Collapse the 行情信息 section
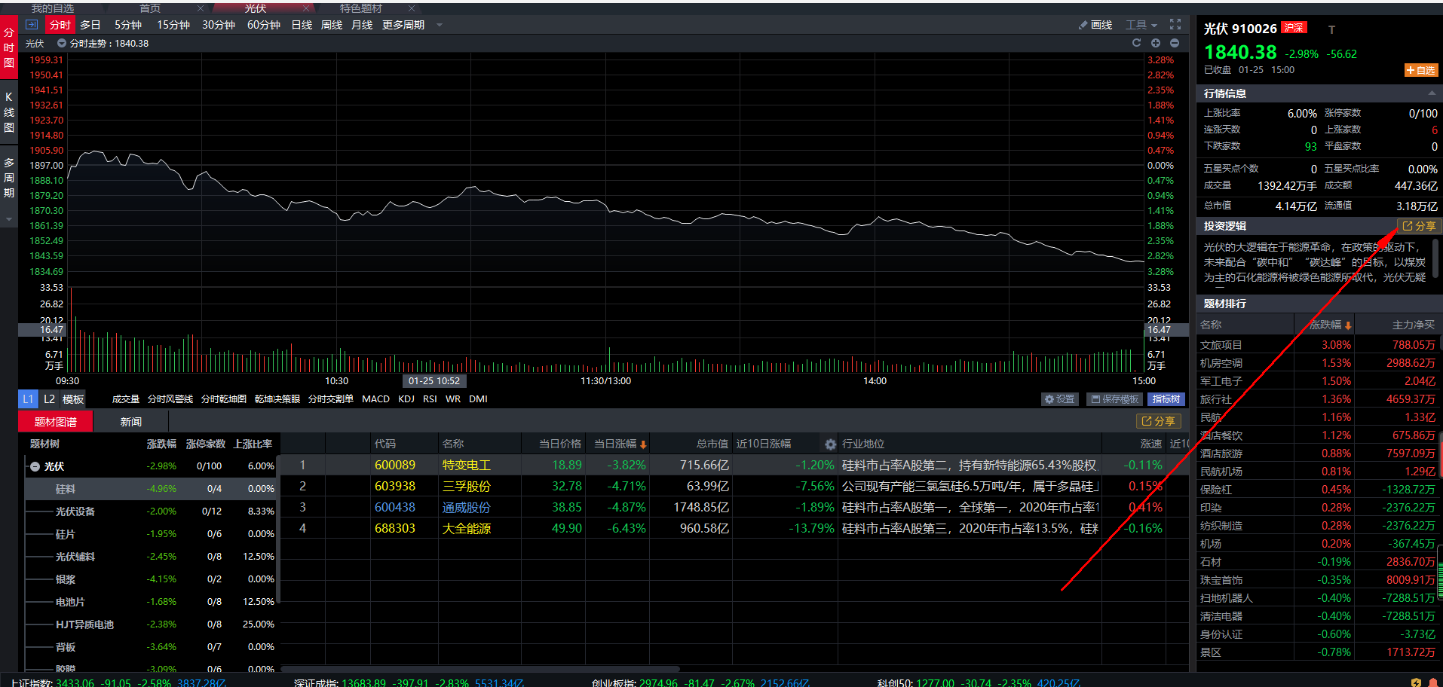1443x687 pixels. [1431, 93]
